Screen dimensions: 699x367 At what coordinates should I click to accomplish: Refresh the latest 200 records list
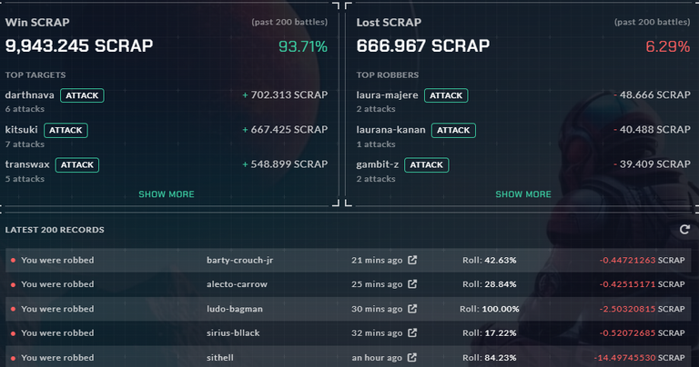[684, 230]
